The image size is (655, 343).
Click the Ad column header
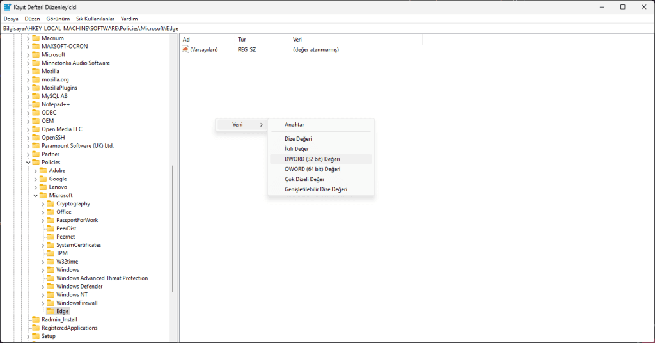pyautogui.click(x=208, y=39)
